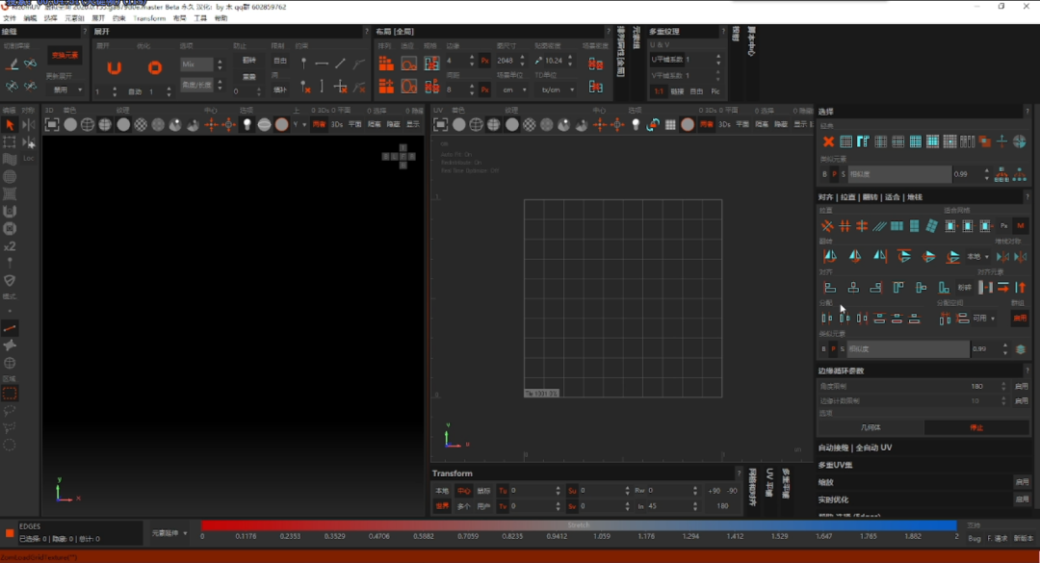The width and height of the screenshot is (1040, 563).
Task: Click the 翻转 button under 防止
Action: (x=249, y=61)
